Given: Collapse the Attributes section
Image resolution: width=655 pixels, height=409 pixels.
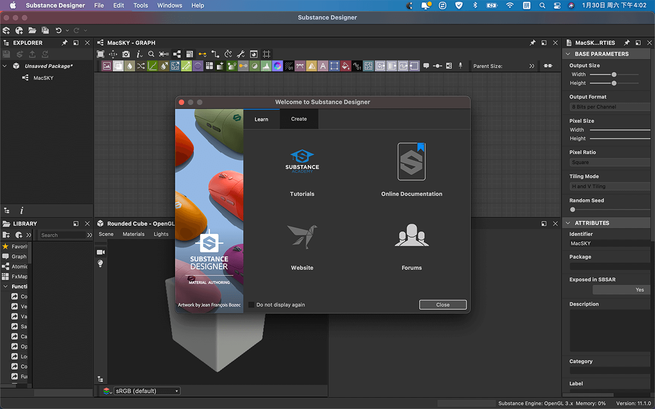Looking at the screenshot, I should coord(568,223).
